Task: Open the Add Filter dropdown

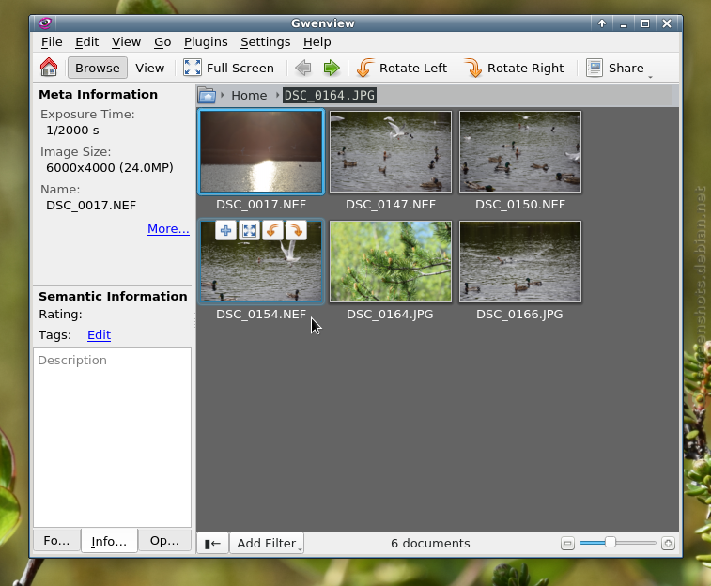Action: (267, 543)
